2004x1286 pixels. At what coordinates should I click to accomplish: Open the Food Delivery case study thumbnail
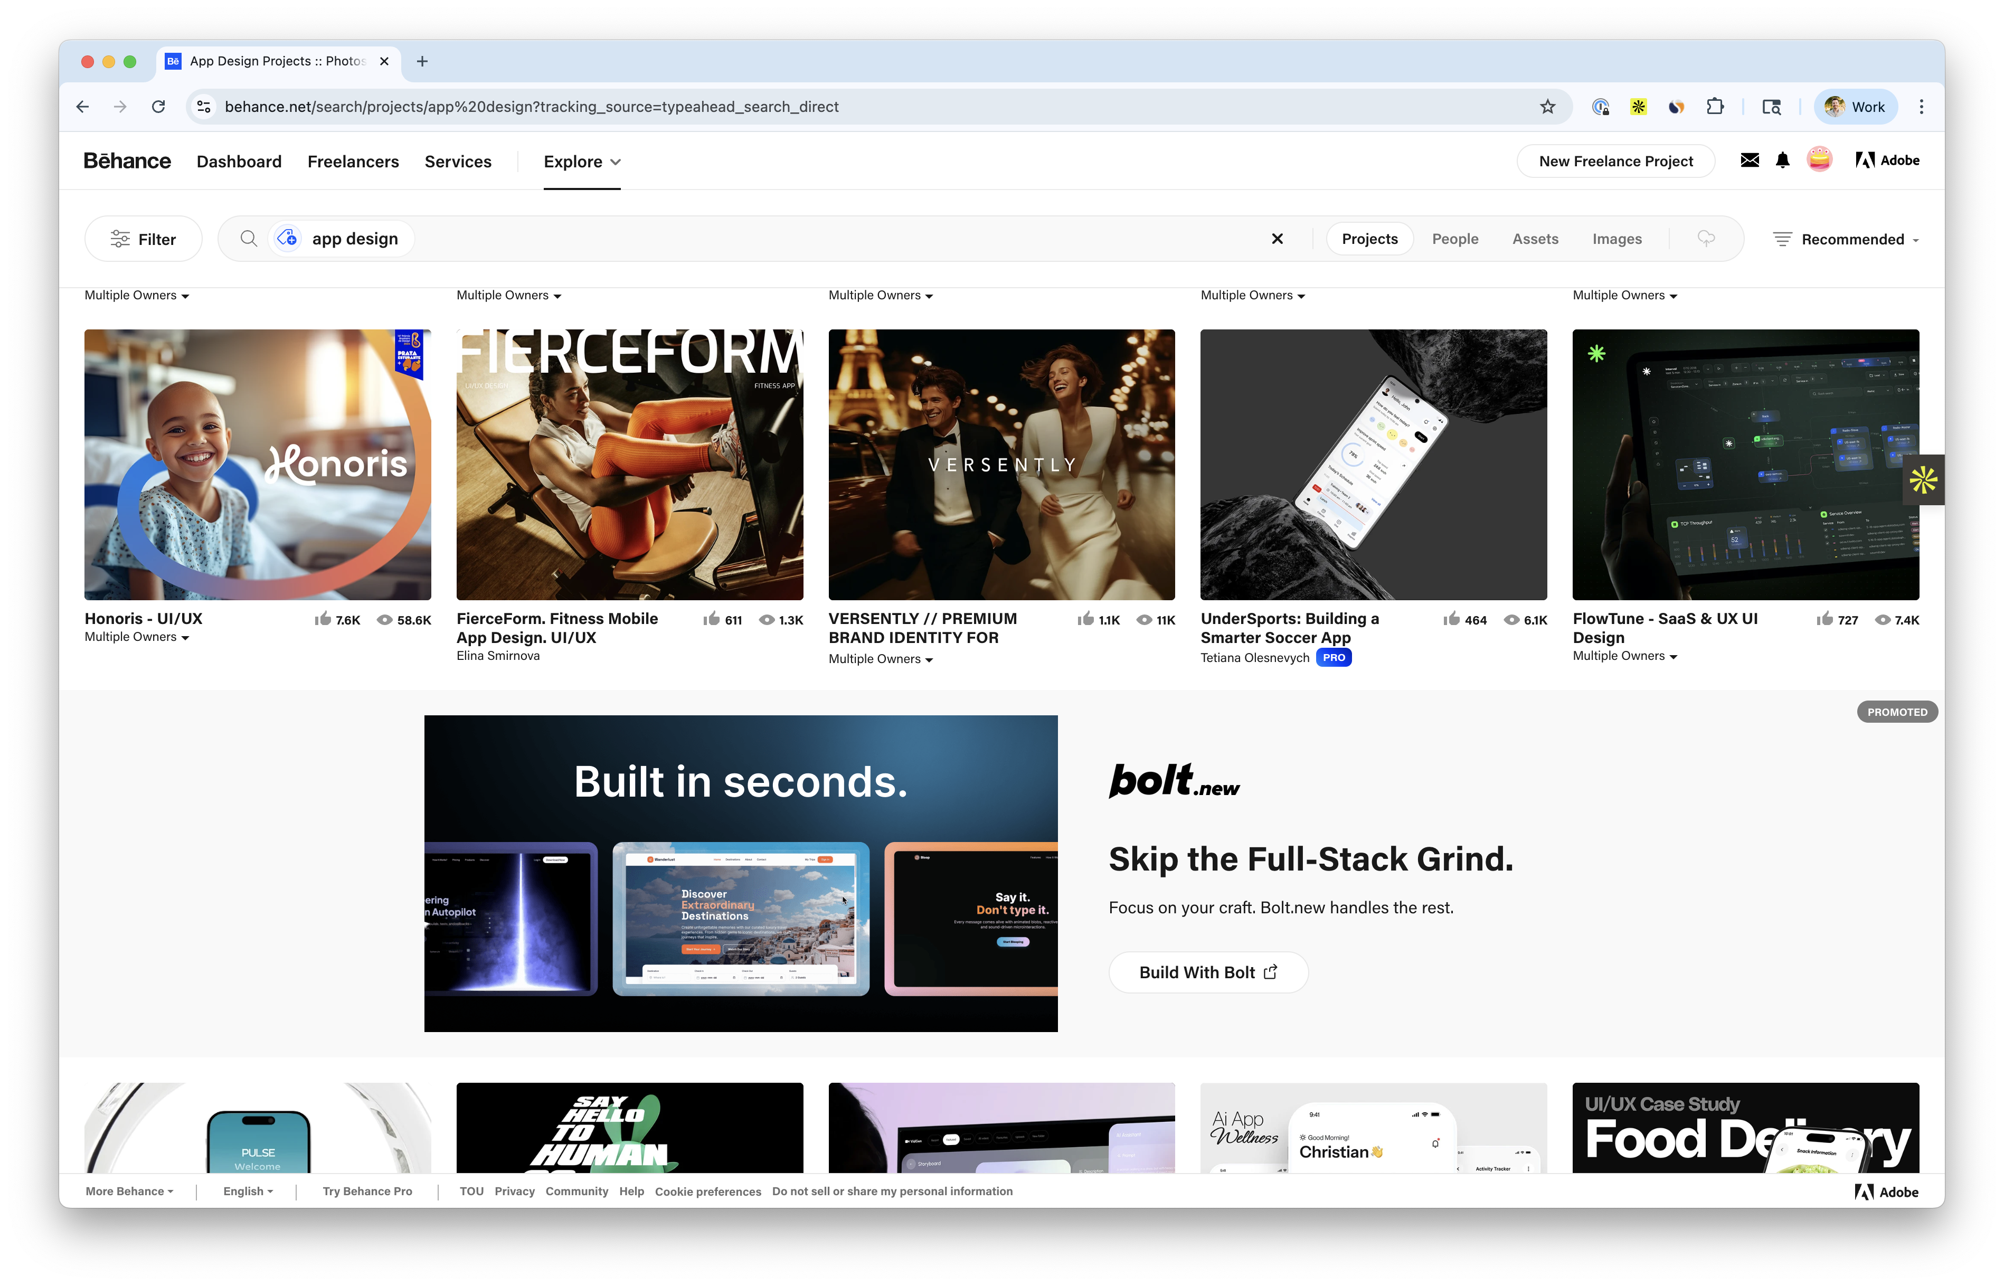pos(1745,1128)
